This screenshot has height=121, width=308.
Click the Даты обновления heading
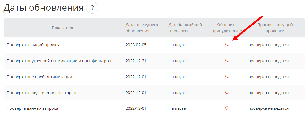[43, 8]
